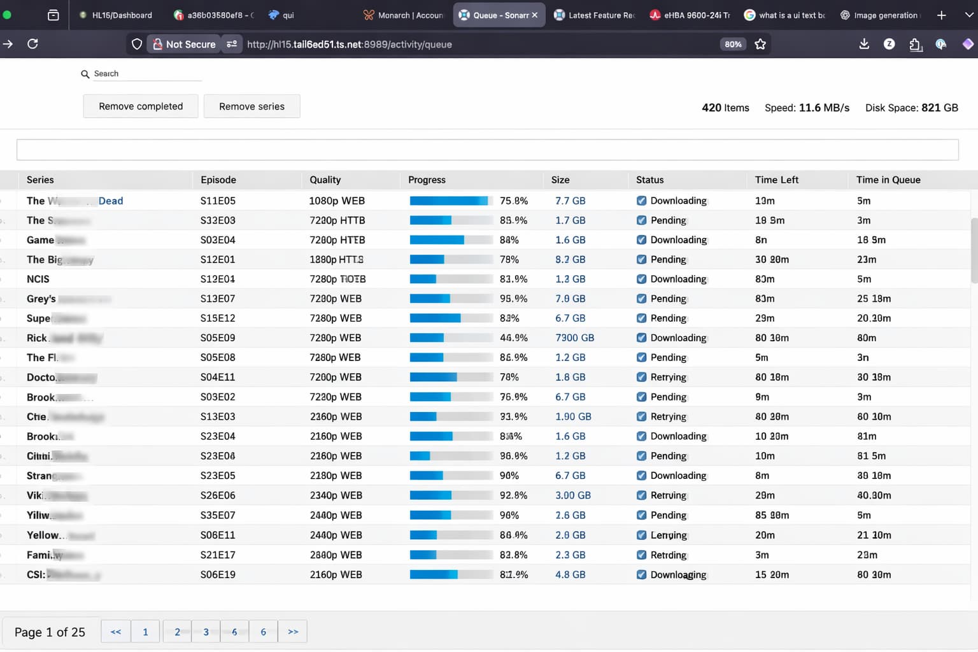This screenshot has height=652, width=978.
Task: Click the Not Secure padlock icon
Action: coord(157,44)
